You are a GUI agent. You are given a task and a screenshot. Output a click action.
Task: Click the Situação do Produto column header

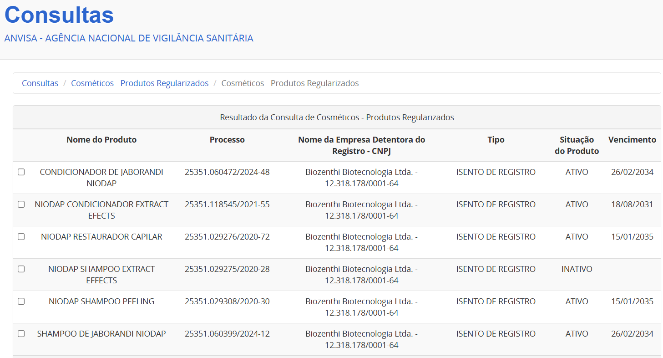pyautogui.click(x=577, y=145)
